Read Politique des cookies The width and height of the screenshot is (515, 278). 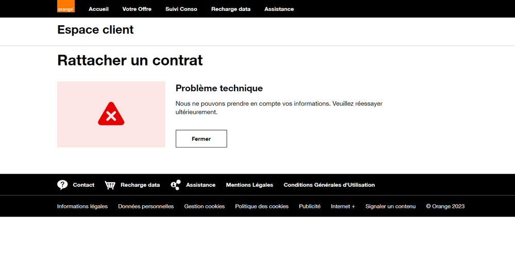[262, 206]
